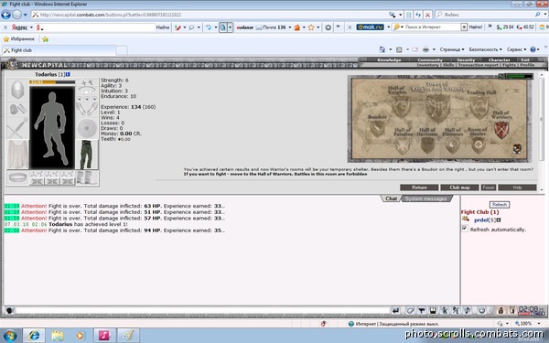
Task: Open the Character menu
Action: point(499,59)
